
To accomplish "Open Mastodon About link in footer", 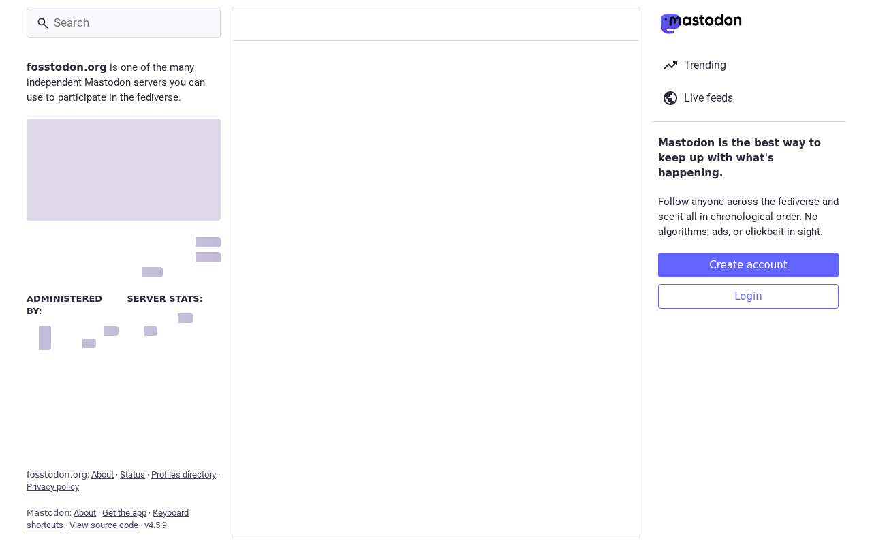I will pyautogui.click(x=84, y=513).
